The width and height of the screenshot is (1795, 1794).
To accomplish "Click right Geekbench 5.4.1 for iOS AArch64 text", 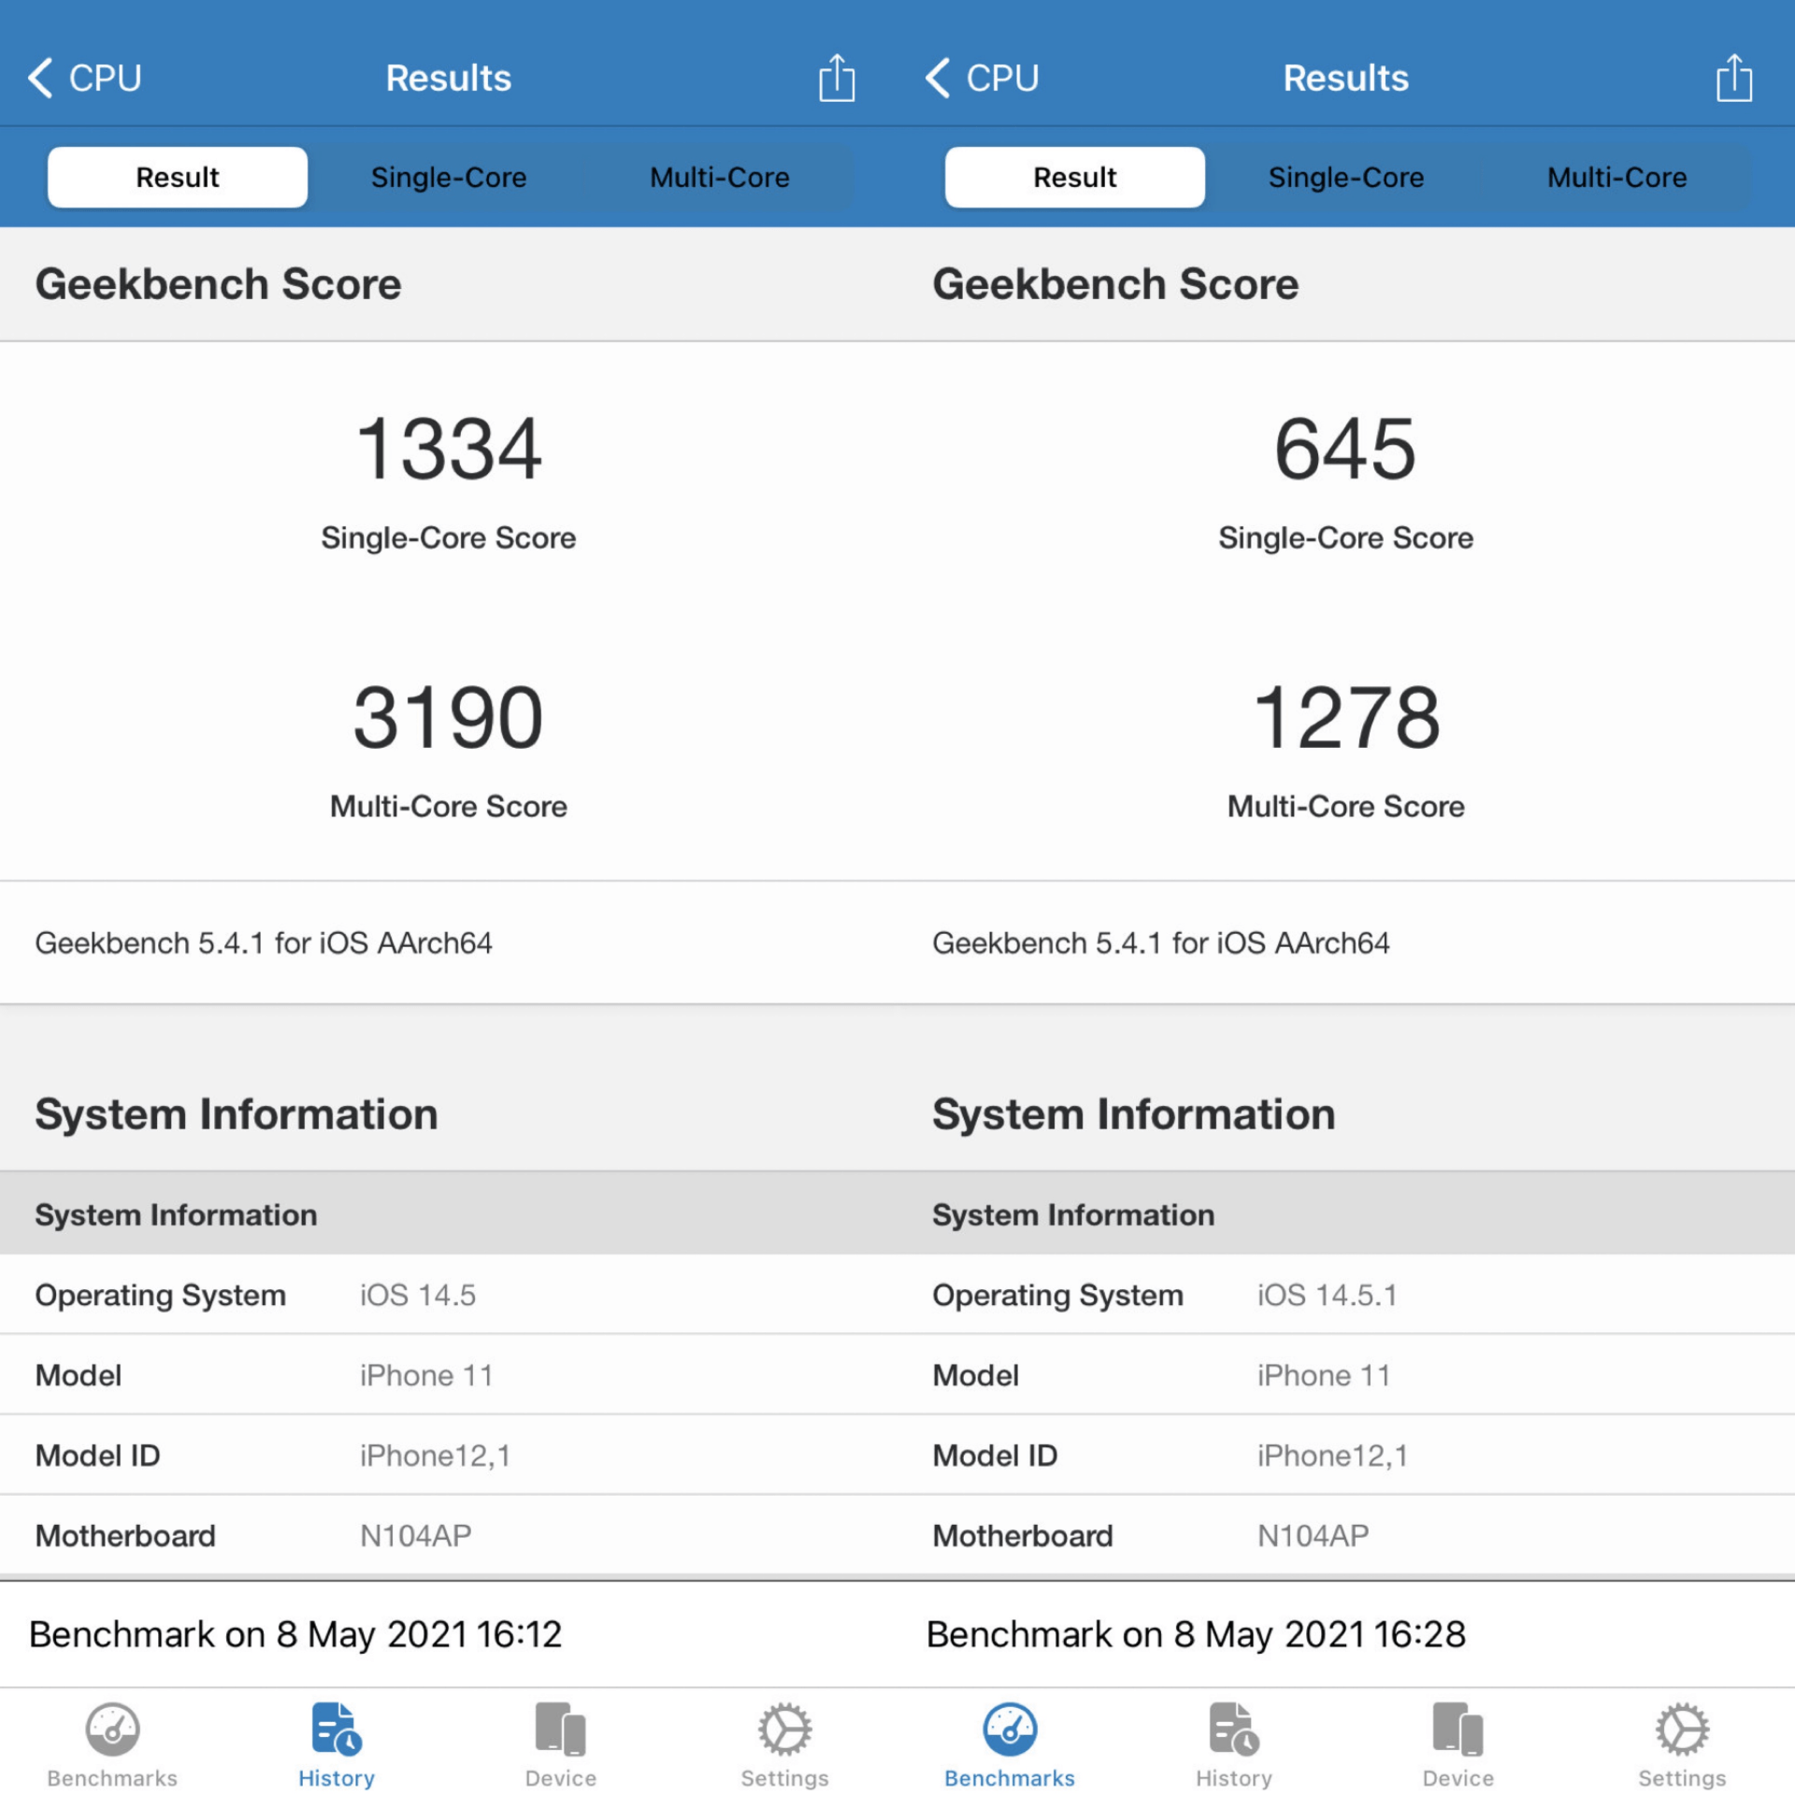I will coord(1161,942).
